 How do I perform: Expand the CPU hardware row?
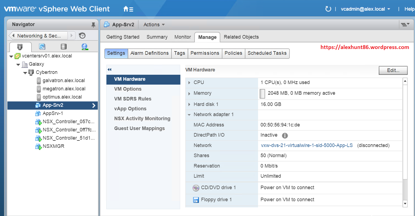[x=189, y=83]
